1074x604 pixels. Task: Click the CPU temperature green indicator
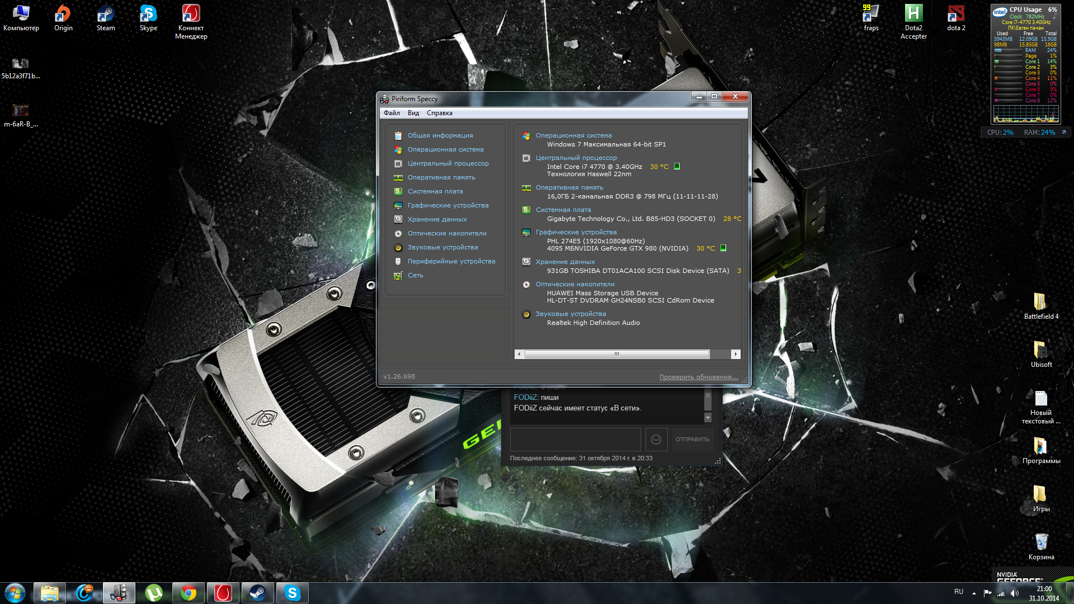click(x=677, y=166)
